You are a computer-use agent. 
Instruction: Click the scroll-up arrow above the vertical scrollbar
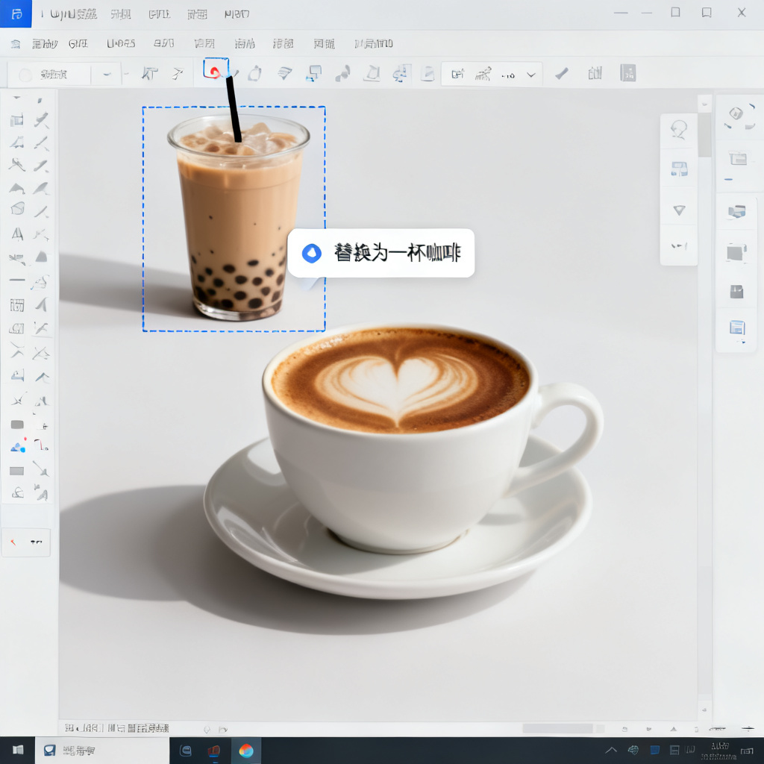tap(704, 104)
